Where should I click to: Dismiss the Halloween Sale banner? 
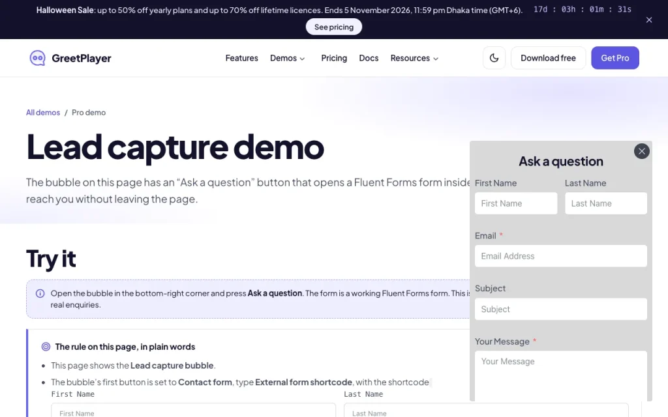649,20
